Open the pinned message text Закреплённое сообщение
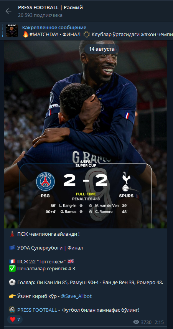The image size is (173, 329). [x=54, y=28]
